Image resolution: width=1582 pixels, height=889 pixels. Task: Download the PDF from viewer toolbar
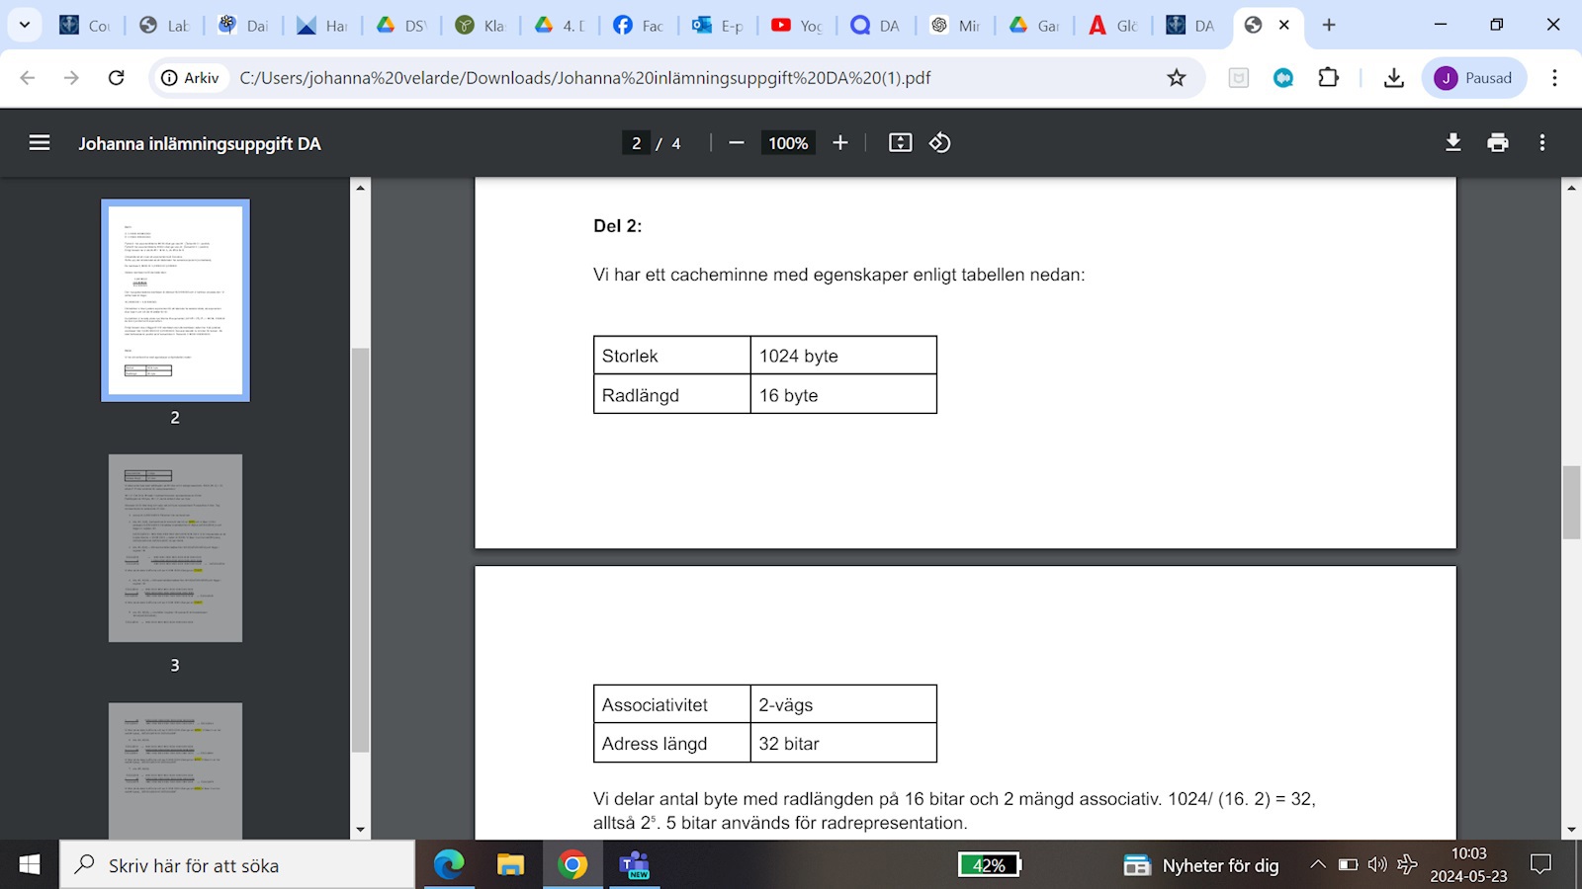point(1452,143)
